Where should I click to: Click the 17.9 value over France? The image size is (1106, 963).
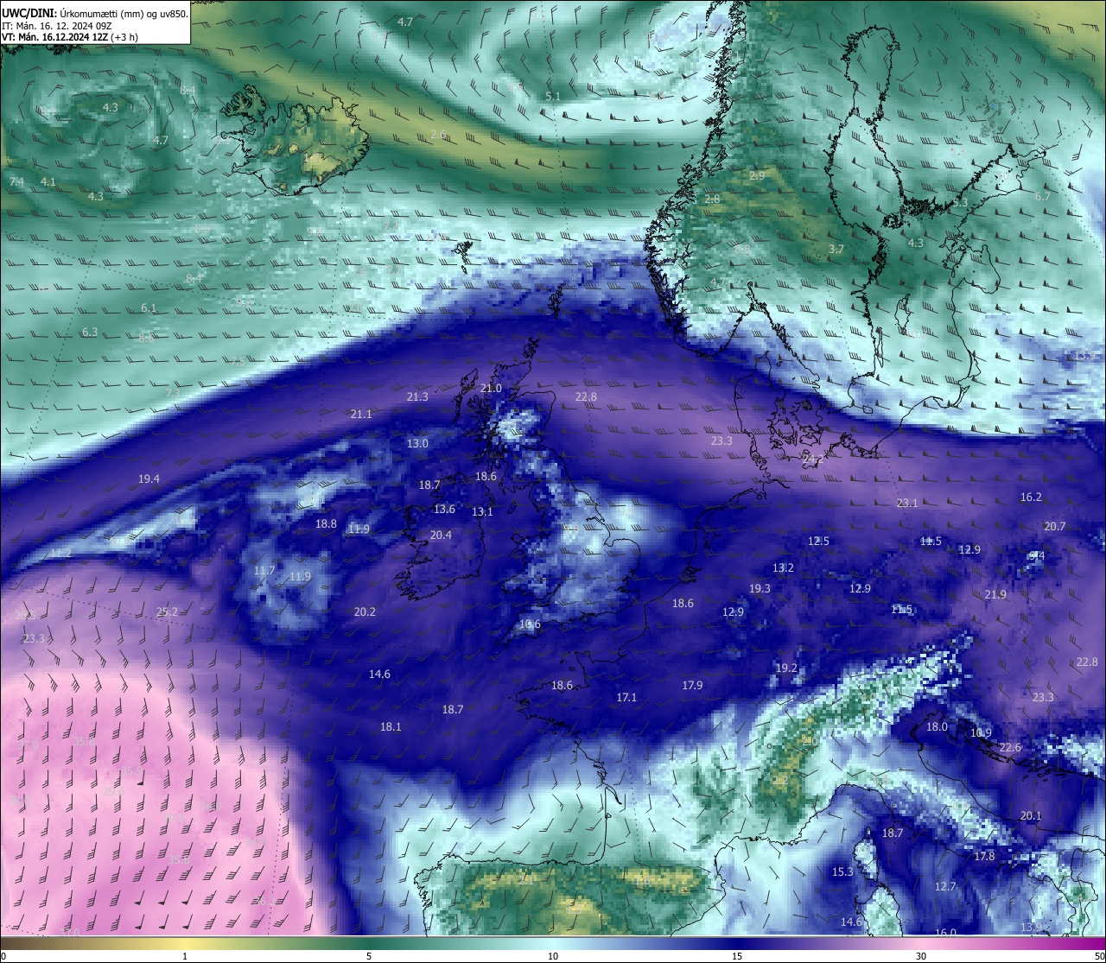click(692, 685)
